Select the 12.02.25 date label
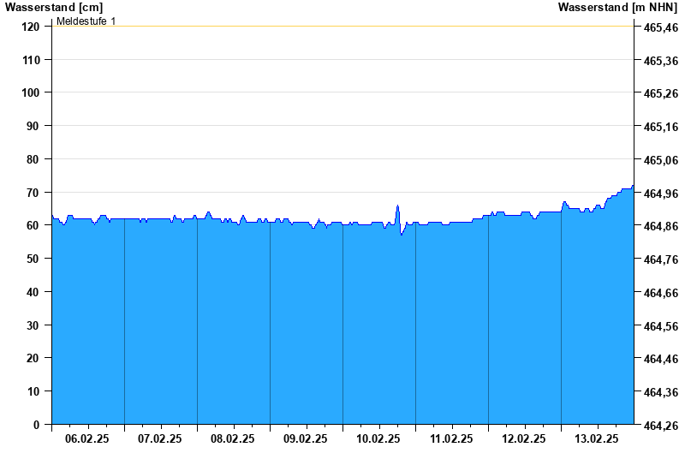Screen dimensions: 685x471 pos(524,438)
